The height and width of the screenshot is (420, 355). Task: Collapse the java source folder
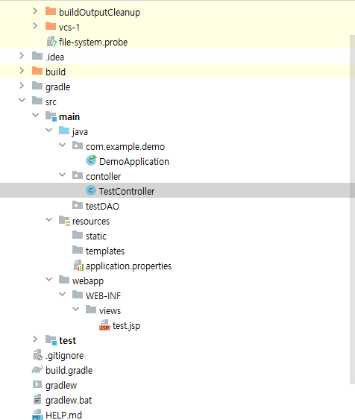tap(48, 131)
